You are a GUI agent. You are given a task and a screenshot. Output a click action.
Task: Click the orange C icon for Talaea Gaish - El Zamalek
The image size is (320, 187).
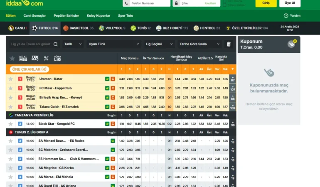click(113, 107)
